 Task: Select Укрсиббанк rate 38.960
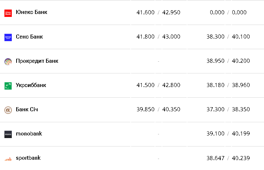click(241, 85)
